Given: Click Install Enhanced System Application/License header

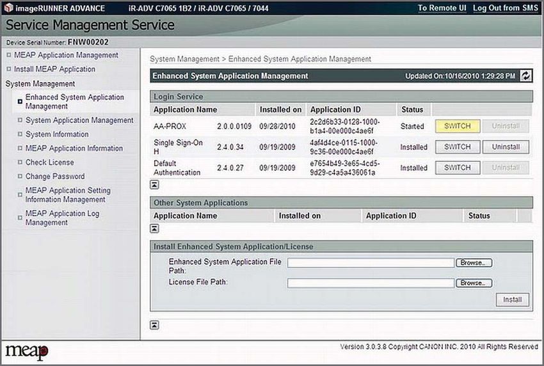Looking at the screenshot, I should [341, 246].
